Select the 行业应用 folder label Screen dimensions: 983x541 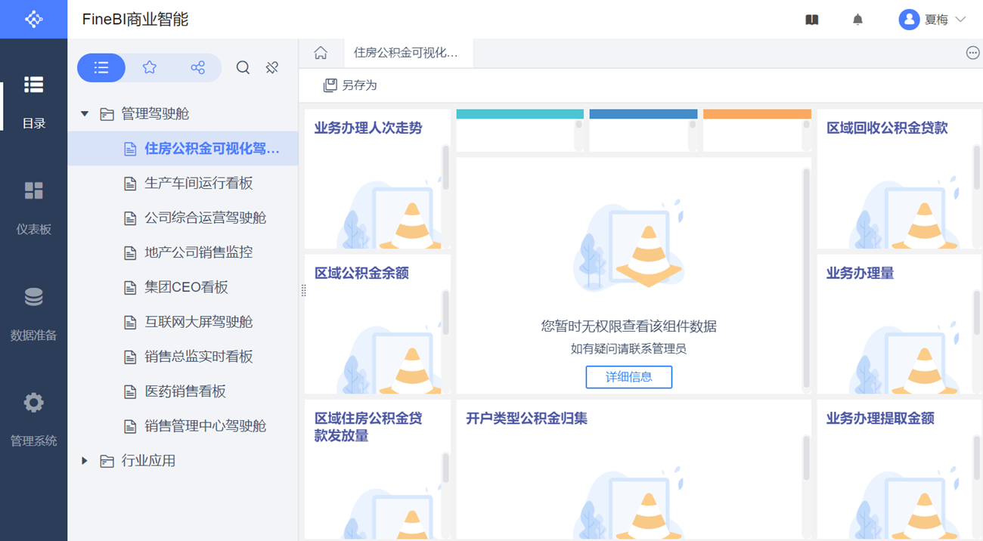point(149,461)
